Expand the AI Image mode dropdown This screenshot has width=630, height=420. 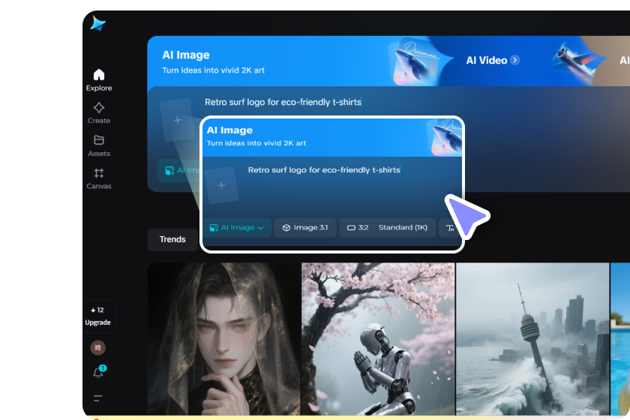click(237, 227)
